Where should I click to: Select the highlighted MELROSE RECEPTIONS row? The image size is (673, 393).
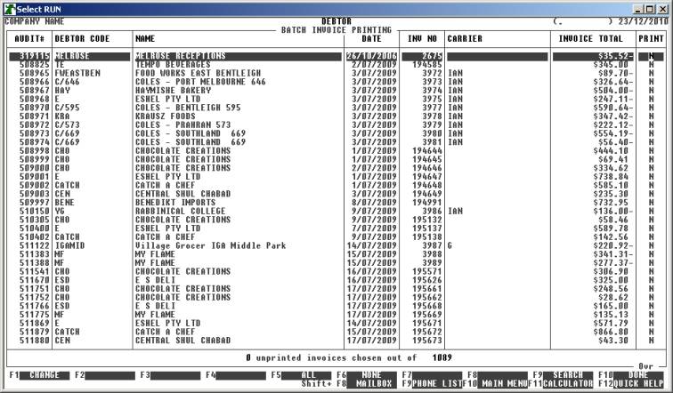336,56
